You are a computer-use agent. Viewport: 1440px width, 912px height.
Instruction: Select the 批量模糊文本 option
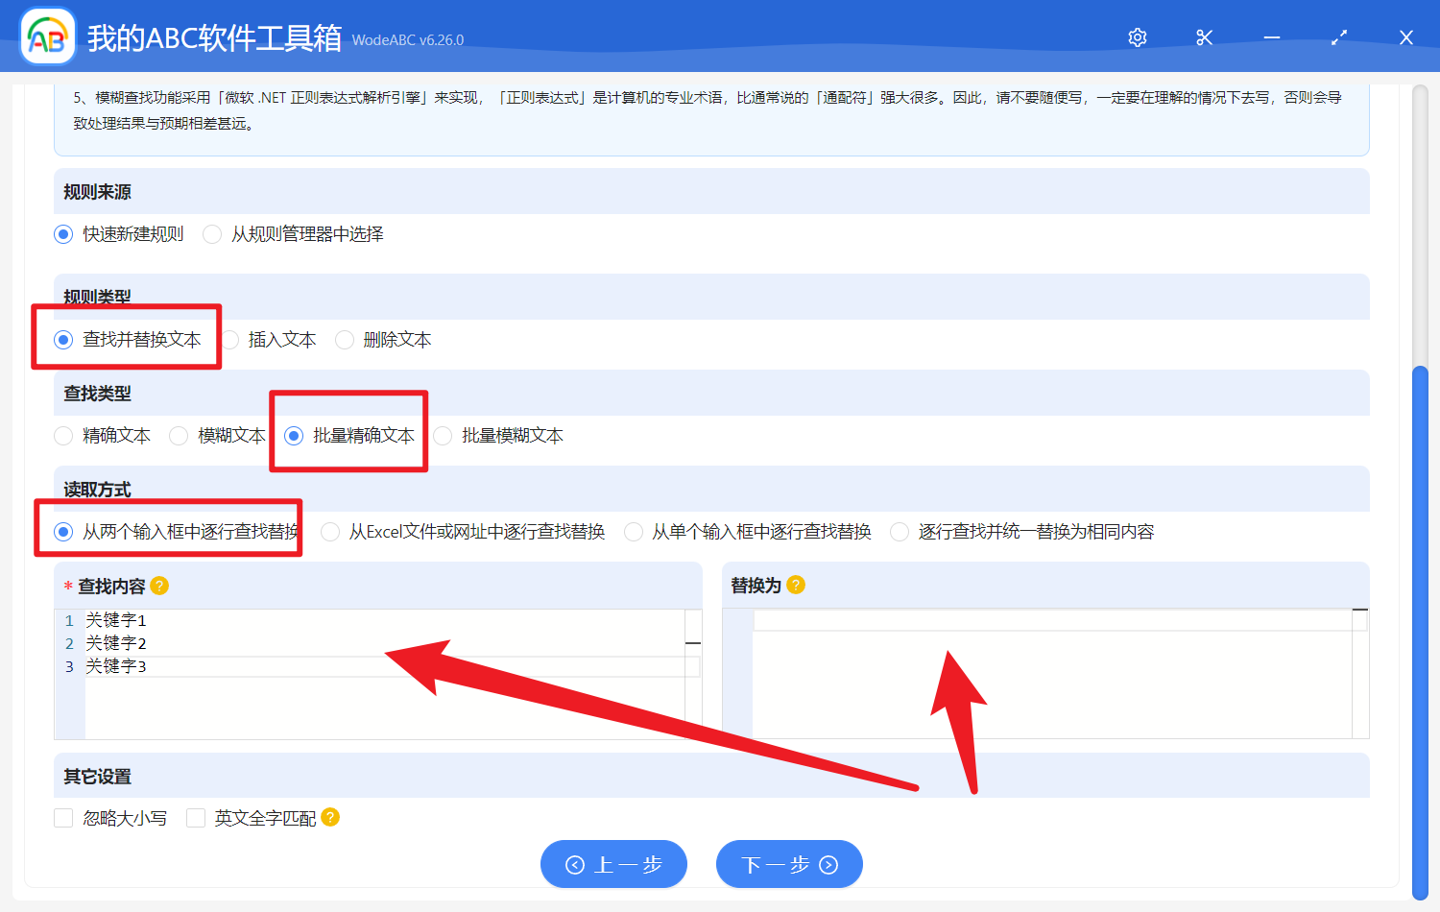443,435
